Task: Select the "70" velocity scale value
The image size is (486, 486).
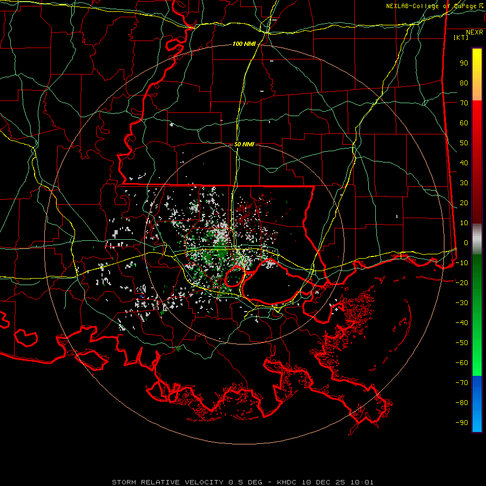Action: (464, 103)
